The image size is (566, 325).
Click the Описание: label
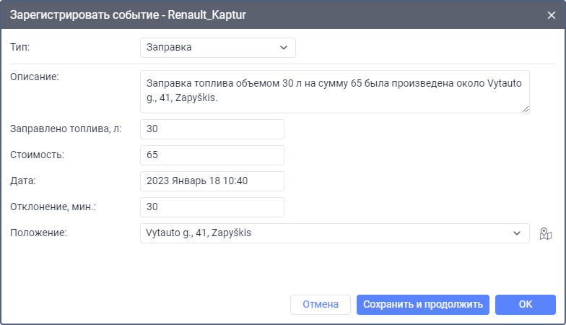pyautogui.click(x=34, y=77)
